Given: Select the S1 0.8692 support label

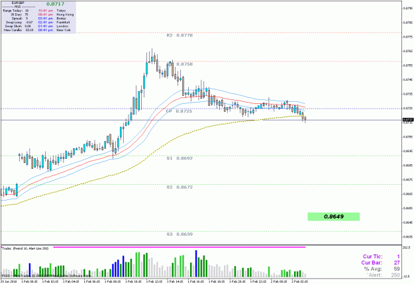Looking at the screenshot, I should click(180, 158).
